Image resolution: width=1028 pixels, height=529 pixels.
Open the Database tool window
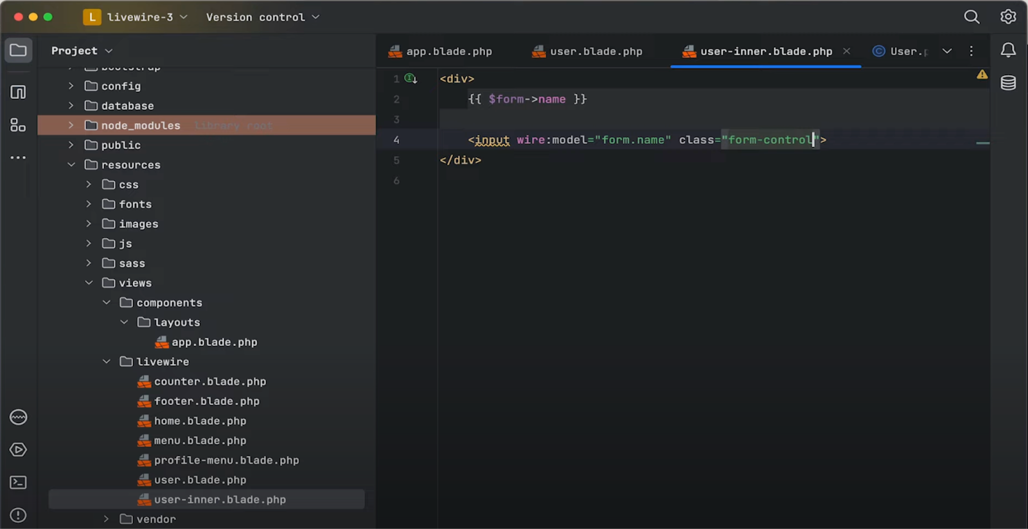click(1008, 83)
